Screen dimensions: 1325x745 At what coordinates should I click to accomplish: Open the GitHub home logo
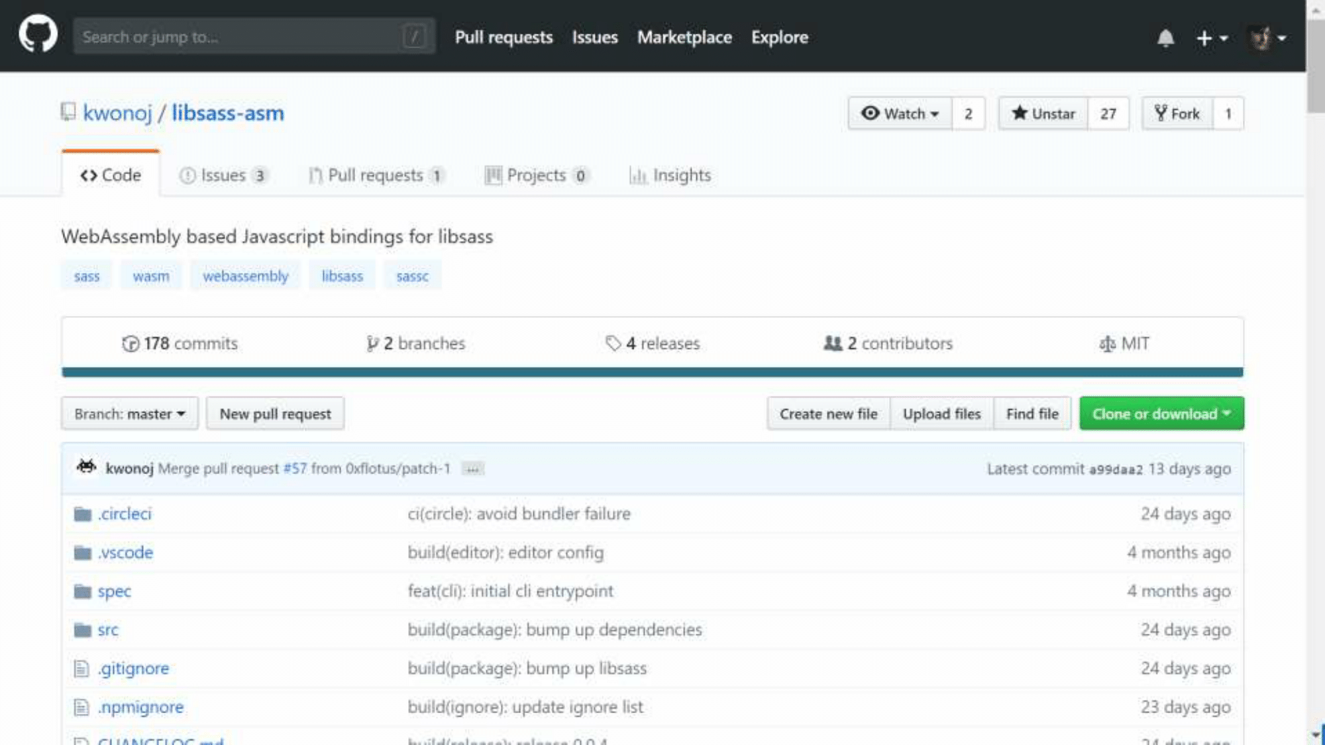pos(38,34)
